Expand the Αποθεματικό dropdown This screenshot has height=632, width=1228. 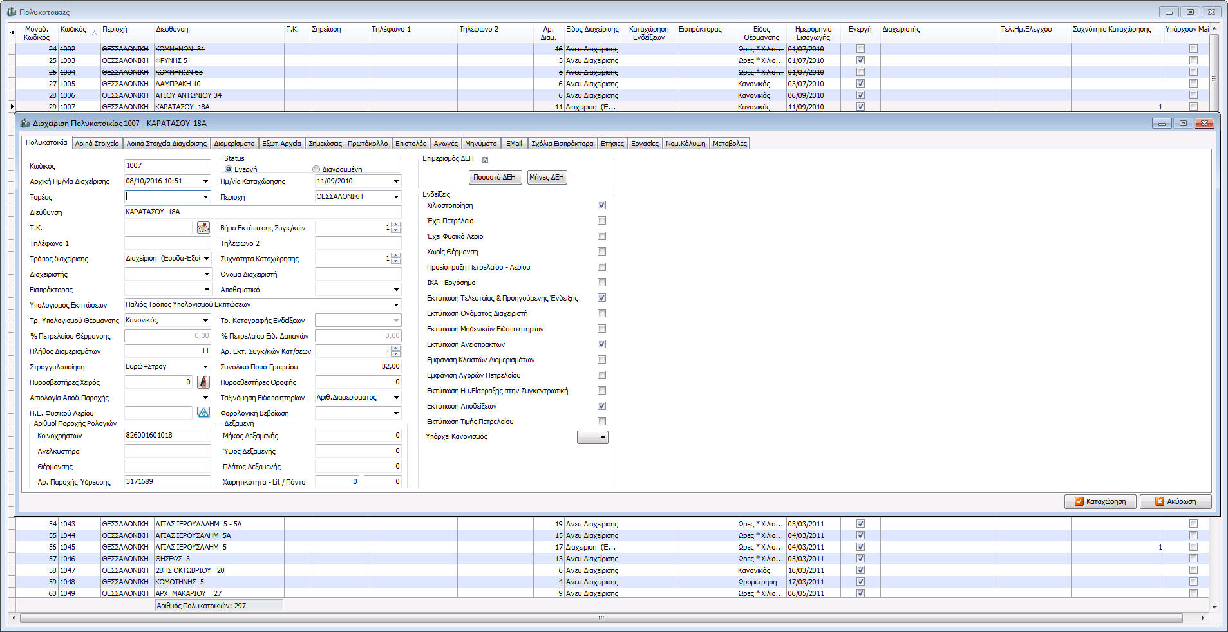pyautogui.click(x=396, y=290)
